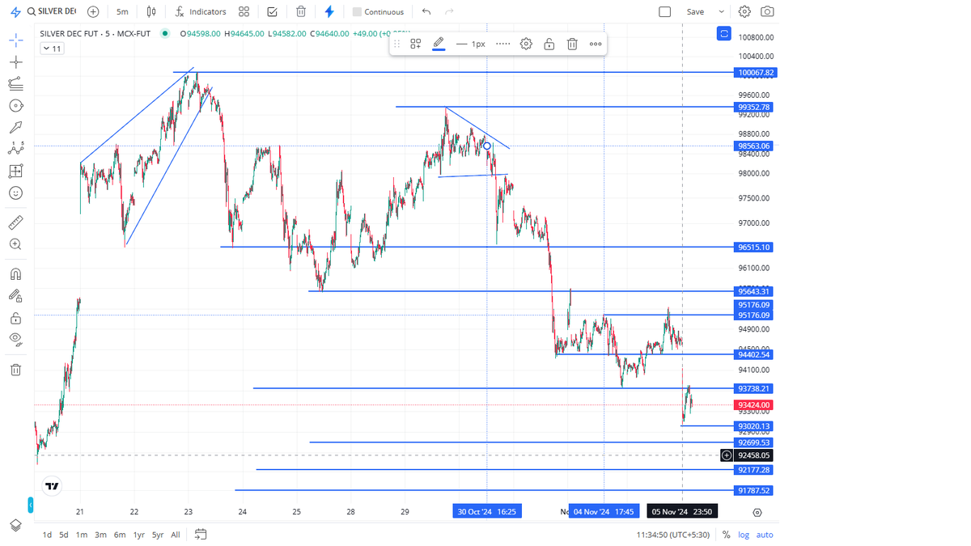Select the 1d time range
Image resolution: width=971 pixels, height=546 pixels.
point(47,535)
